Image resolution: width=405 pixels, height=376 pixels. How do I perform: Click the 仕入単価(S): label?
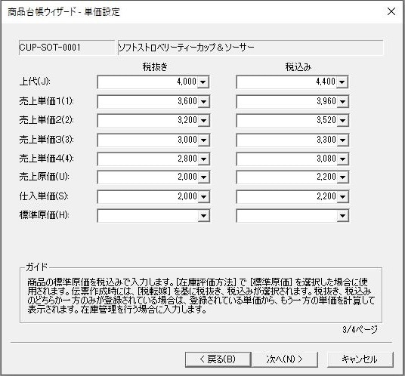coord(44,196)
